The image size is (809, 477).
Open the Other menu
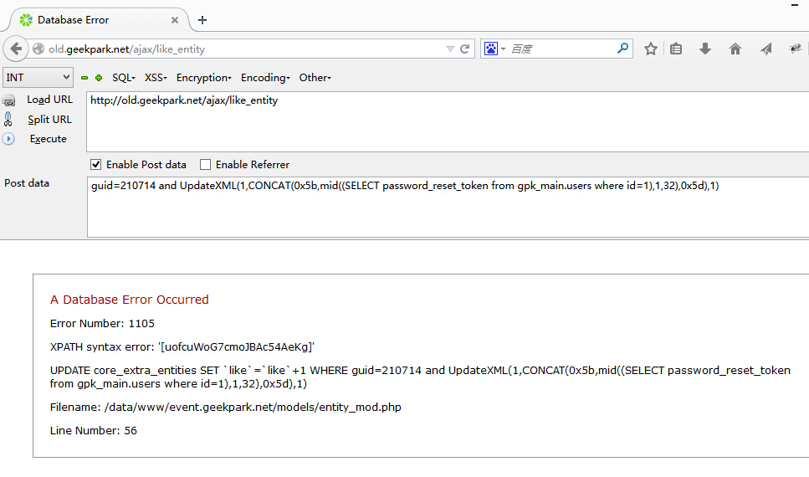click(315, 78)
